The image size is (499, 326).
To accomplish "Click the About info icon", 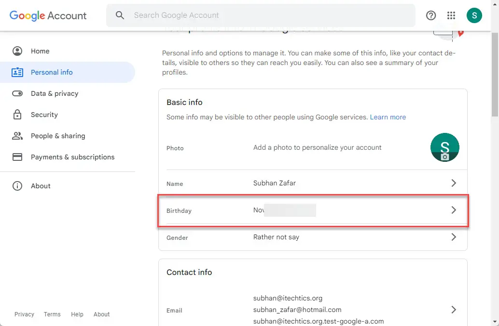I will tap(17, 186).
